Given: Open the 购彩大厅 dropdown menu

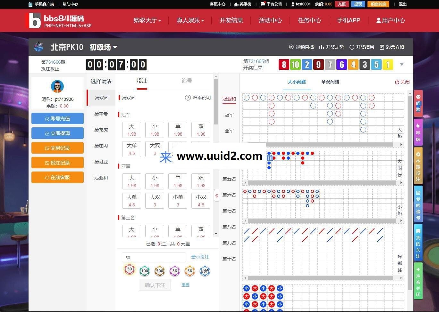Looking at the screenshot, I should click(147, 20).
